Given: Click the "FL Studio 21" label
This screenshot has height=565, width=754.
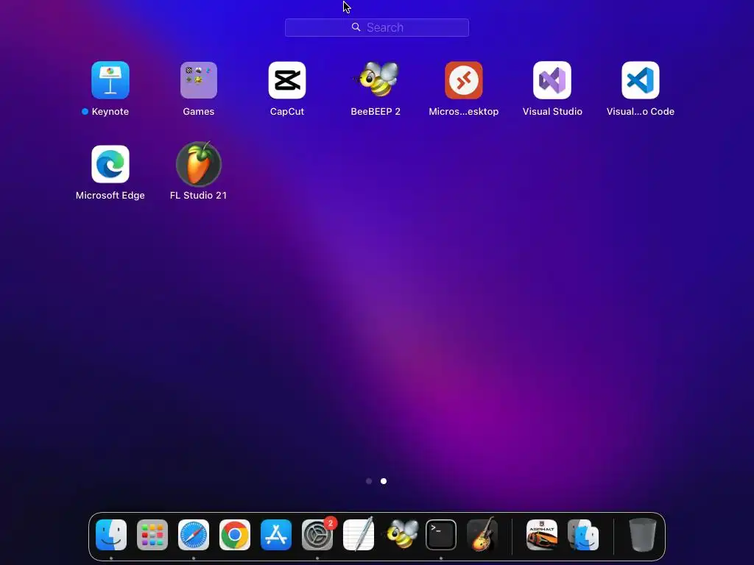Looking at the screenshot, I should tap(198, 196).
